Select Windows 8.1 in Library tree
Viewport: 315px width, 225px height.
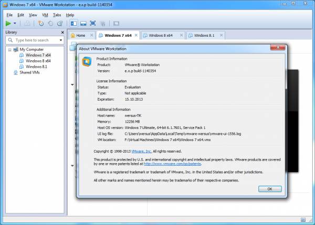36,67
